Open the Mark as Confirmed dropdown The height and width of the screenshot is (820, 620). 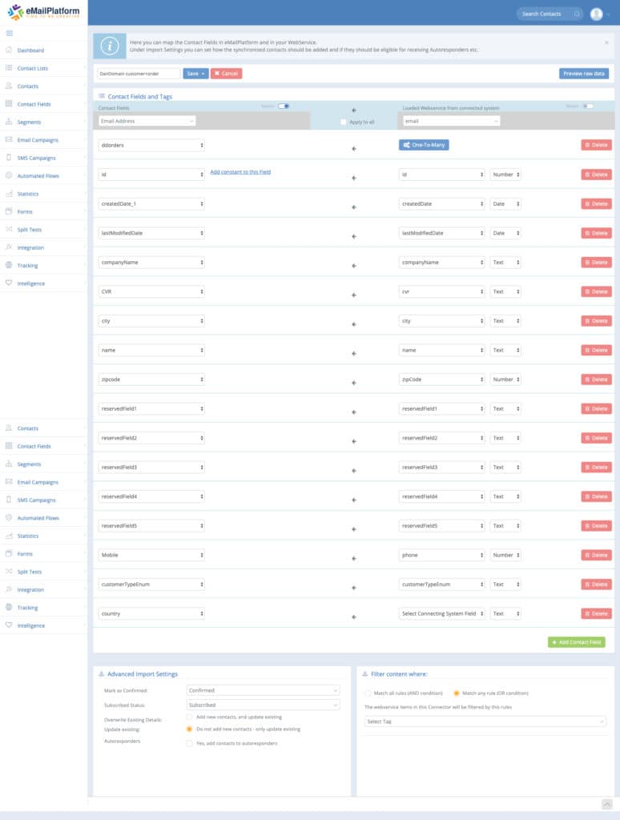pos(263,690)
